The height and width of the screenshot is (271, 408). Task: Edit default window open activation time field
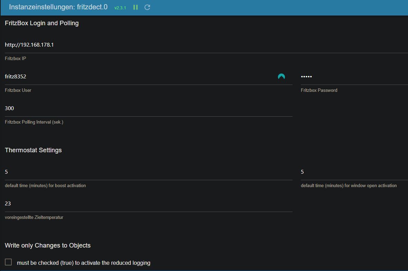tap(354, 172)
